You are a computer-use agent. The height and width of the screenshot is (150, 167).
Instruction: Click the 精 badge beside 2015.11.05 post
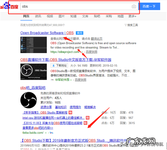coord(85,123)
